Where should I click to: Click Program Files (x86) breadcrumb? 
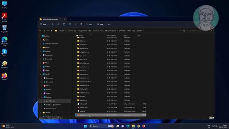pyautogui.click(x=84, y=31)
